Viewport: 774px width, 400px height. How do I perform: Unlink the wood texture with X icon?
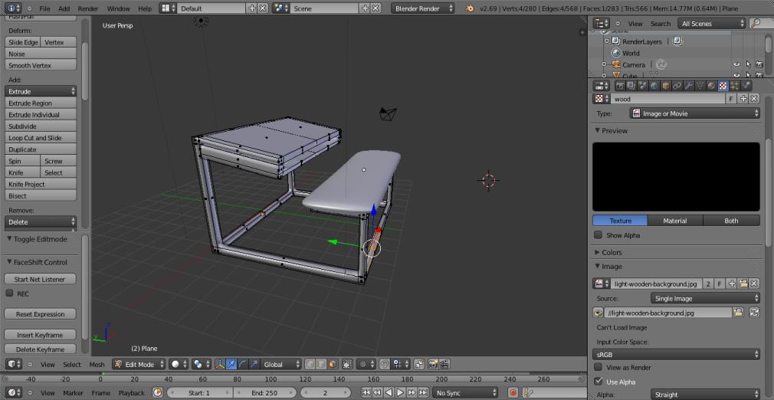754,99
